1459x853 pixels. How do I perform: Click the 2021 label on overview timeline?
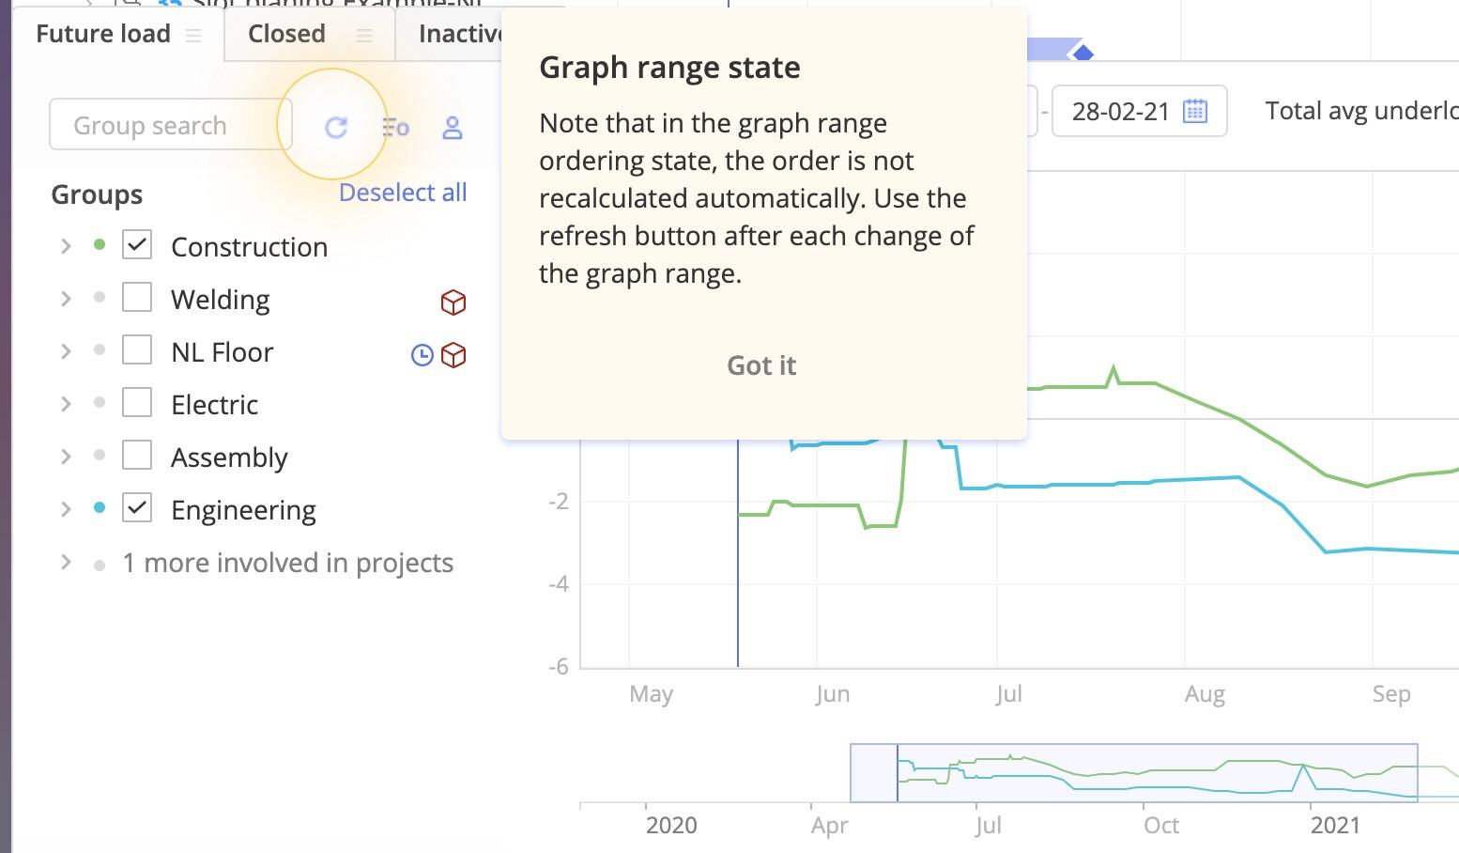1335,825
